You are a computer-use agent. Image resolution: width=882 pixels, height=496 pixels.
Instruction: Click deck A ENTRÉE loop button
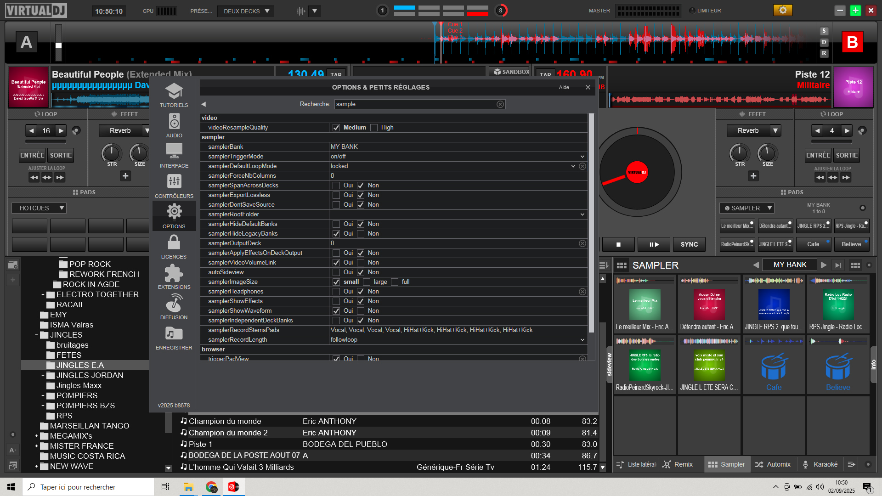point(32,155)
